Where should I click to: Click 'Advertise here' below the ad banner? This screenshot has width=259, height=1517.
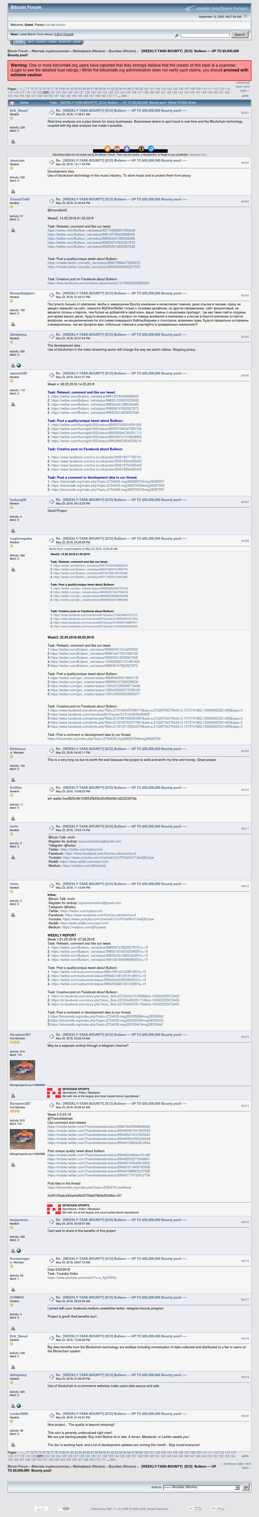[x=198, y=155]
